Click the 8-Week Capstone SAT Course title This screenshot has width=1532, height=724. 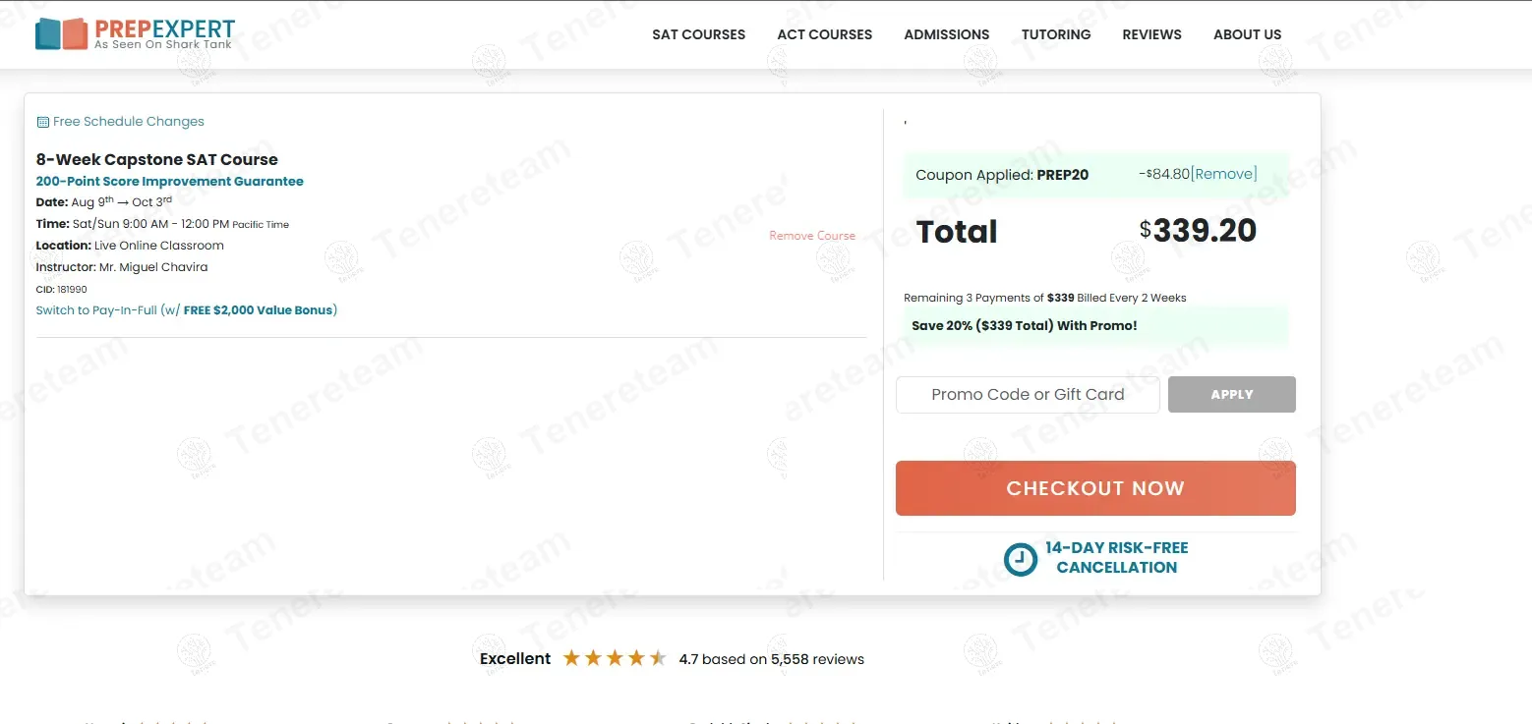point(156,159)
